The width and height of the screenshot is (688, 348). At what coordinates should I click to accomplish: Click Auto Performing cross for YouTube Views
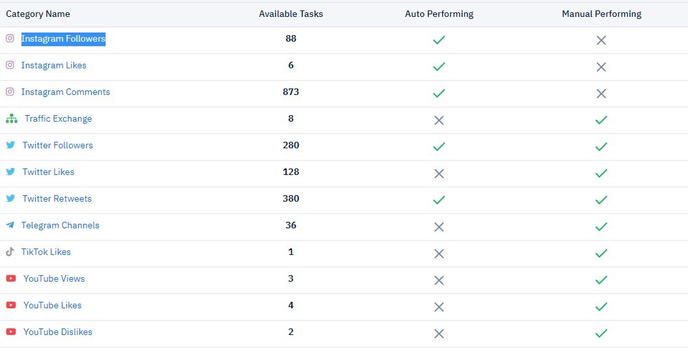pyautogui.click(x=438, y=280)
